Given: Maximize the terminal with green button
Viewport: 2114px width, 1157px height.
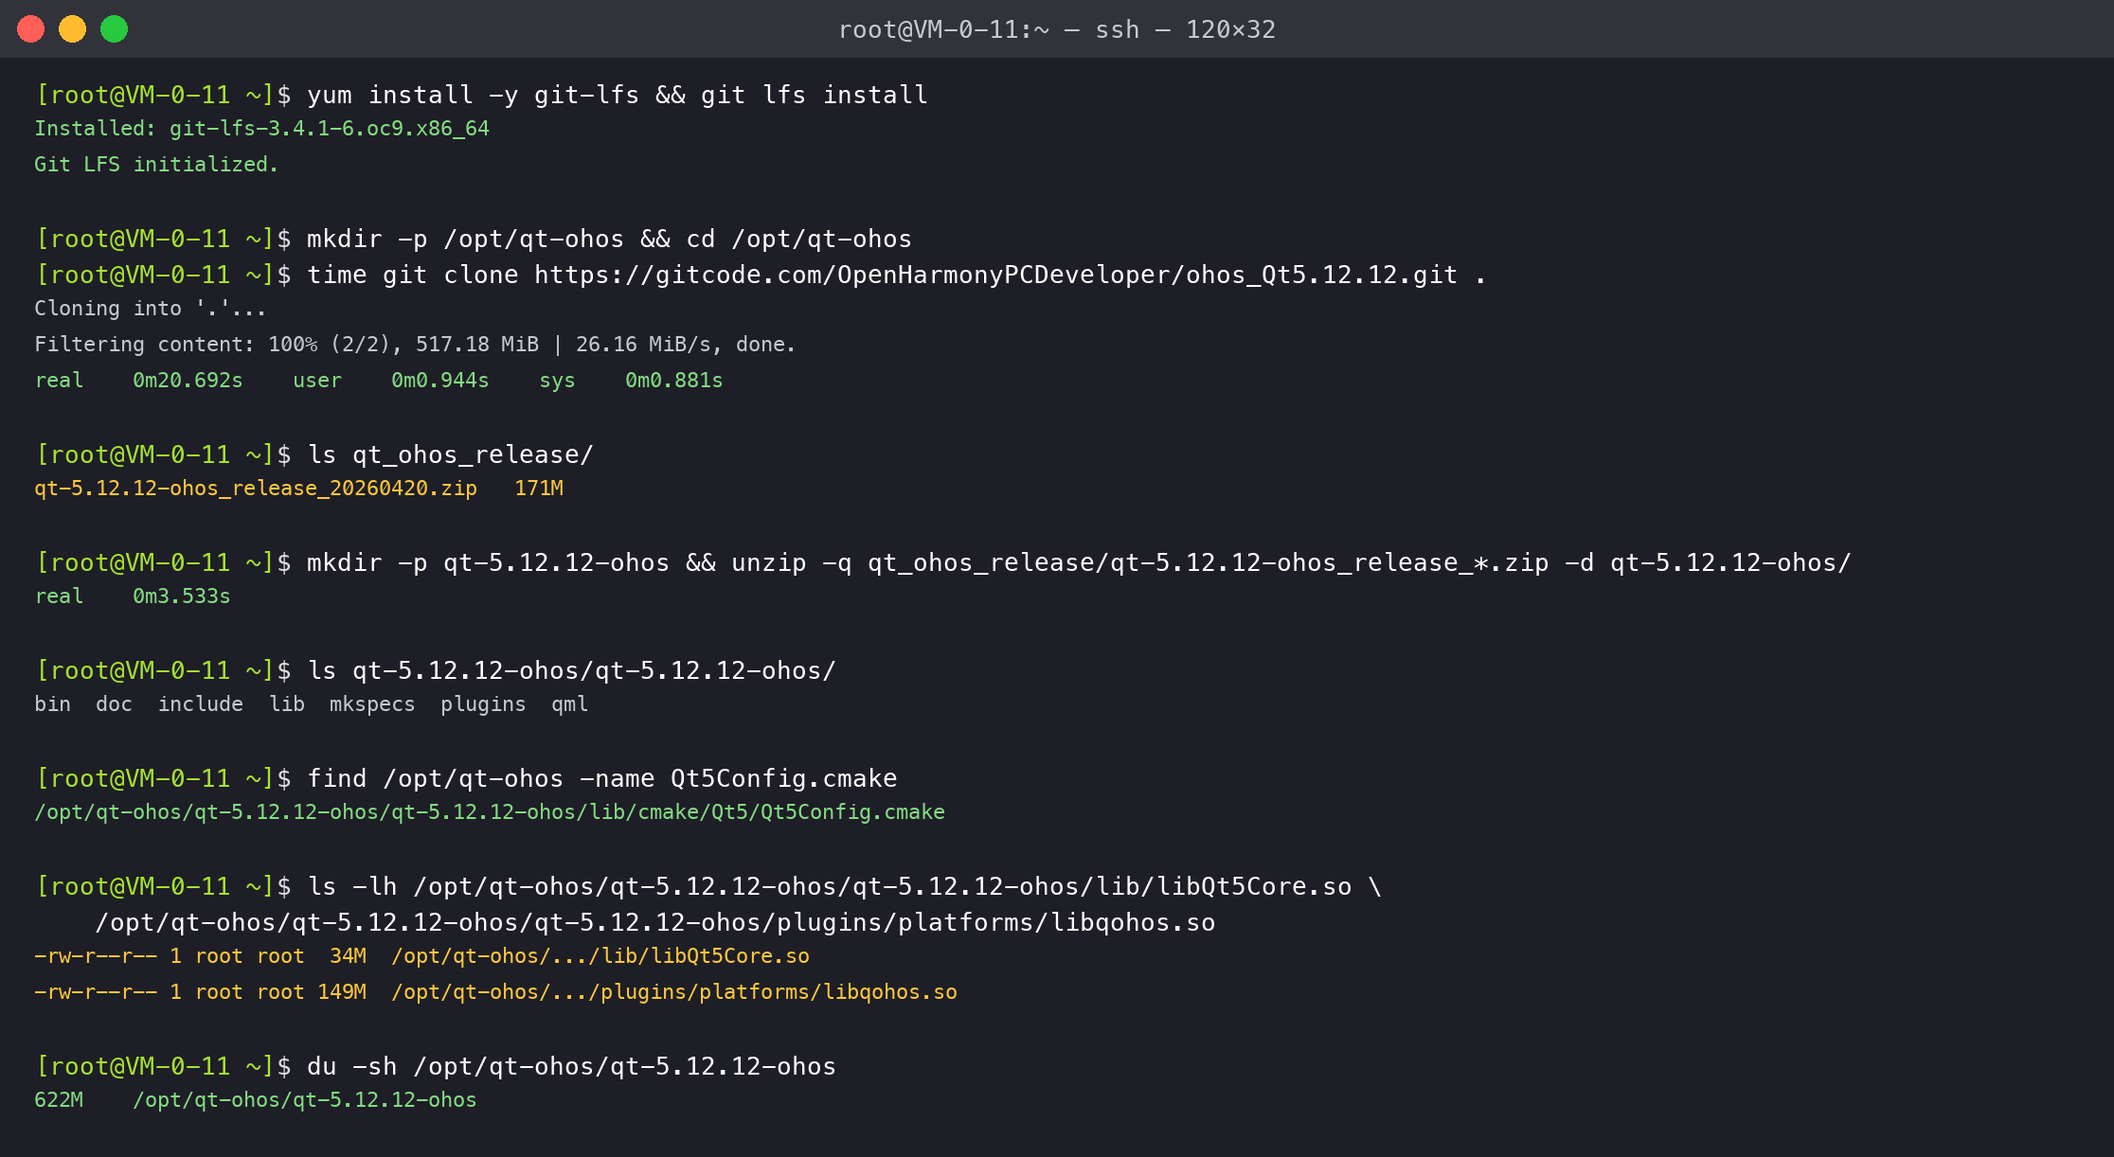Looking at the screenshot, I should [x=114, y=29].
